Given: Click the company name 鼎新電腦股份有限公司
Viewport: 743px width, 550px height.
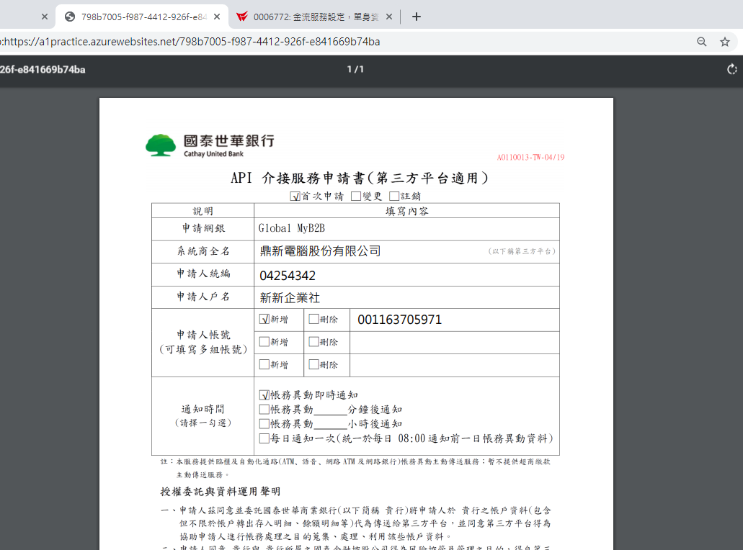Looking at the screenshot, I should (x=320, y=251).
